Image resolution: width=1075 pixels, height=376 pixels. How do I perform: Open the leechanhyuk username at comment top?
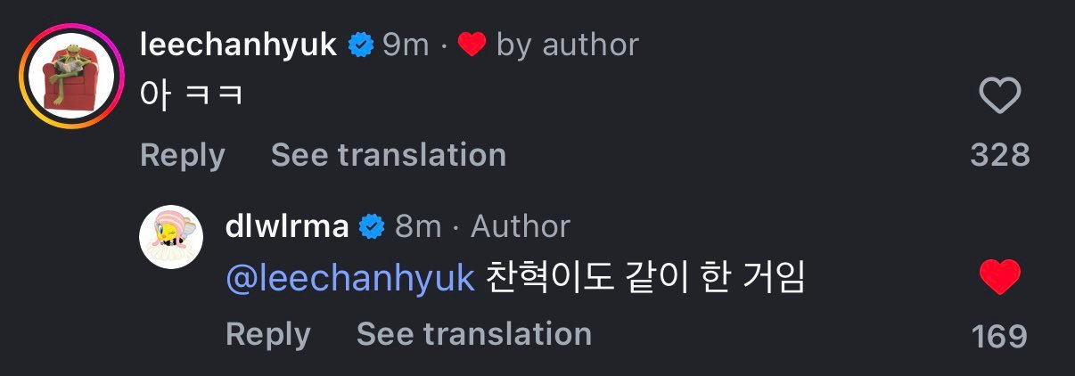point(238,45)
